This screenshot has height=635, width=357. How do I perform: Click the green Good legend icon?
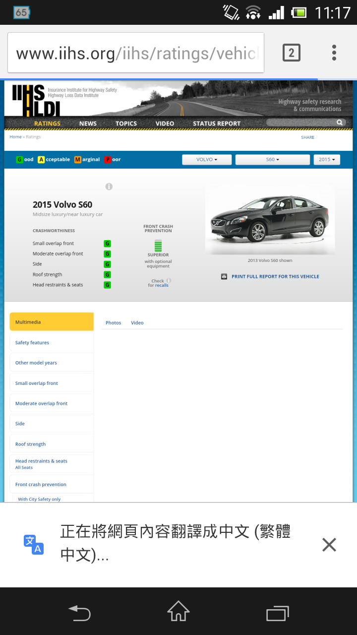coord(19,160)
